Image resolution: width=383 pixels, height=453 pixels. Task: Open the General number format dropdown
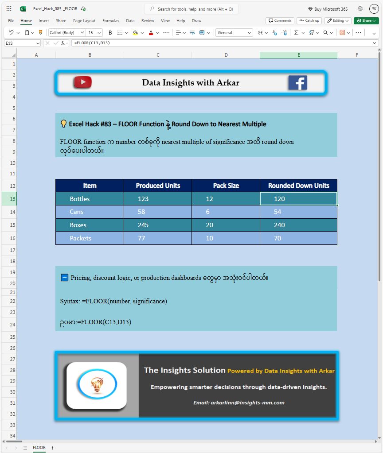click(234, 33)
